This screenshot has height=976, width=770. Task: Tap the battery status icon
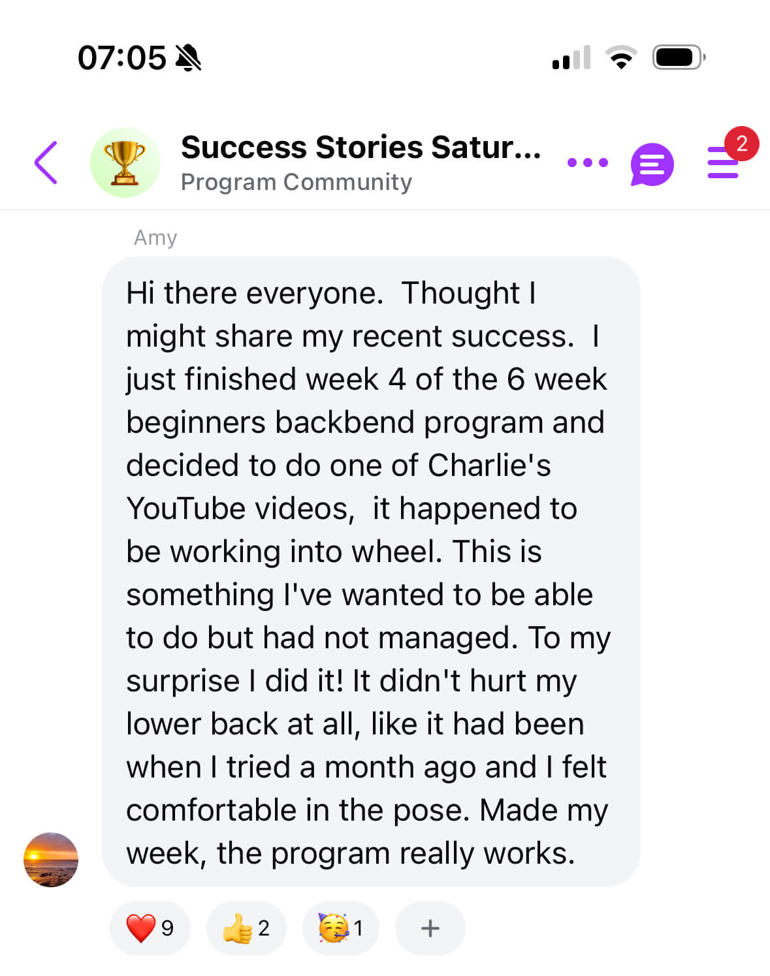[679, 57]
